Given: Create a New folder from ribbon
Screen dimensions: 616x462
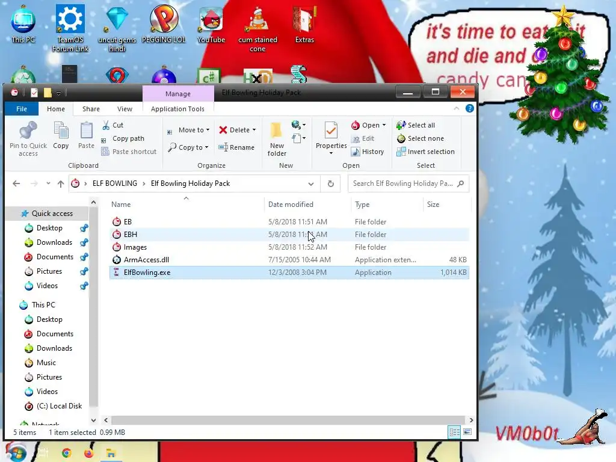Looking at the screenshot, I should [277, 139].
